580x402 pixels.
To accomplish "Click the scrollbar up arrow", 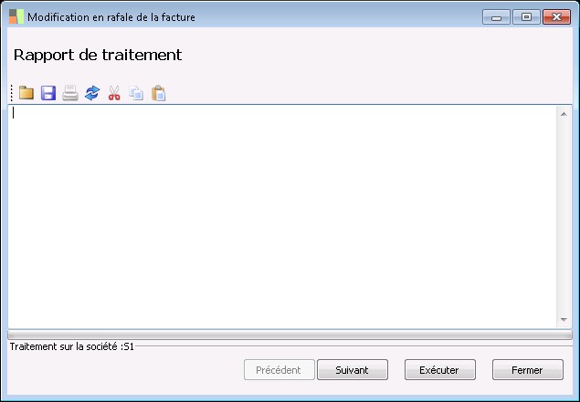I will [x=564, y=114].
